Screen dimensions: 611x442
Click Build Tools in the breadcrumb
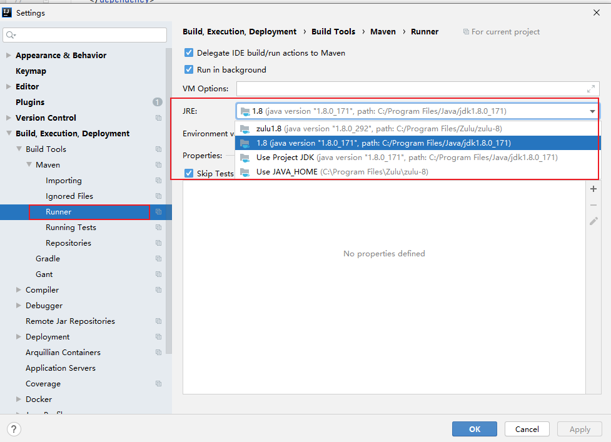(333, 31)
